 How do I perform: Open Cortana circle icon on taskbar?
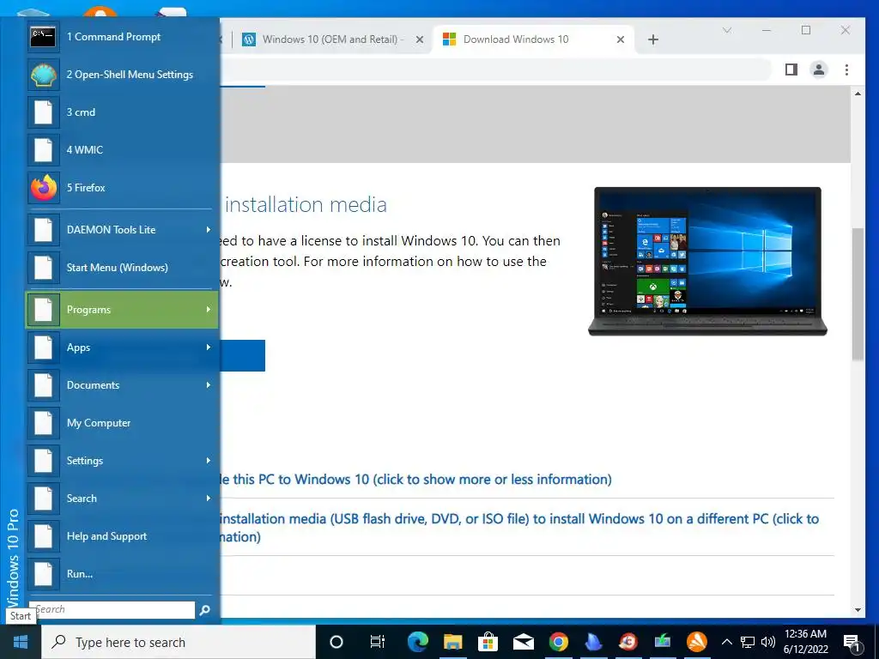coord(336,642)
